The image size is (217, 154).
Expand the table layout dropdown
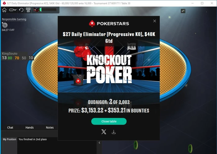point(13,10)
